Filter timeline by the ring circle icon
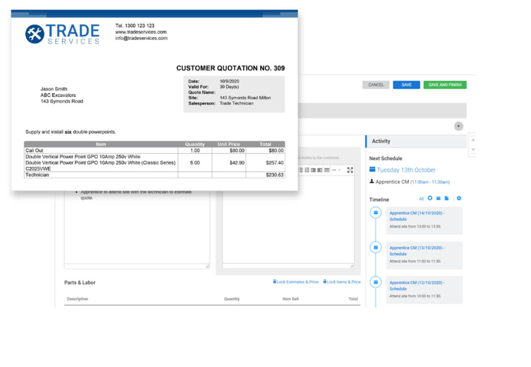Viewport: 531px width, 367px height. pyautogui.click(x=430, y=198)
